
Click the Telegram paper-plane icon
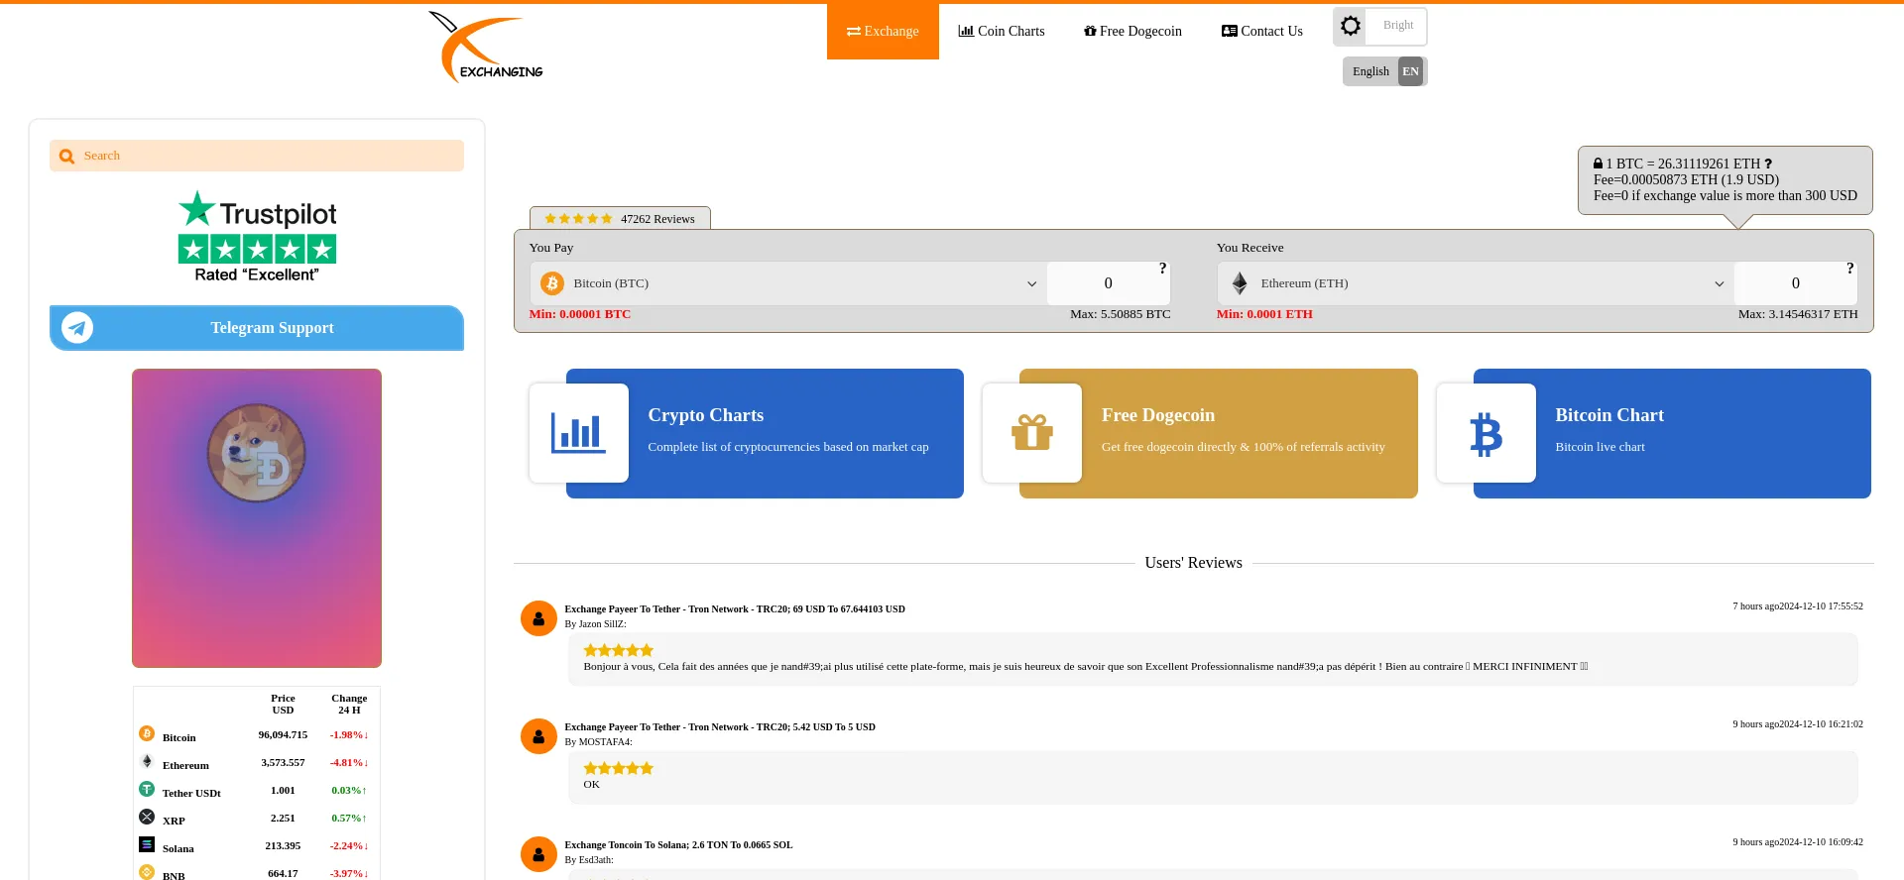tap(77, 328)
